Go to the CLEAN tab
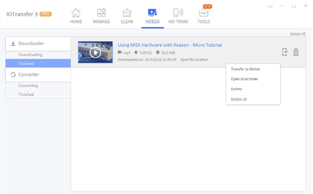The width and height of the screenshot is (313, 194). click(x=127, y=16)
